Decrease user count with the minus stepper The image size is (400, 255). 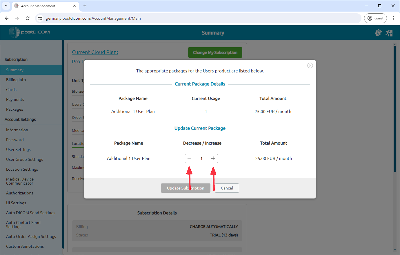[x=189, y=158]
